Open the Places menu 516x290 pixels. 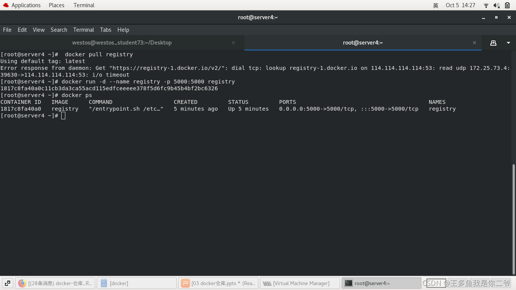[57, 5]
